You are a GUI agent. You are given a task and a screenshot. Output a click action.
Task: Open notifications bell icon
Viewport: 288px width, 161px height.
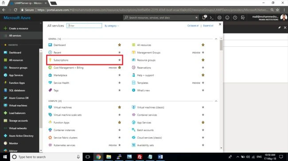(204, 18)
